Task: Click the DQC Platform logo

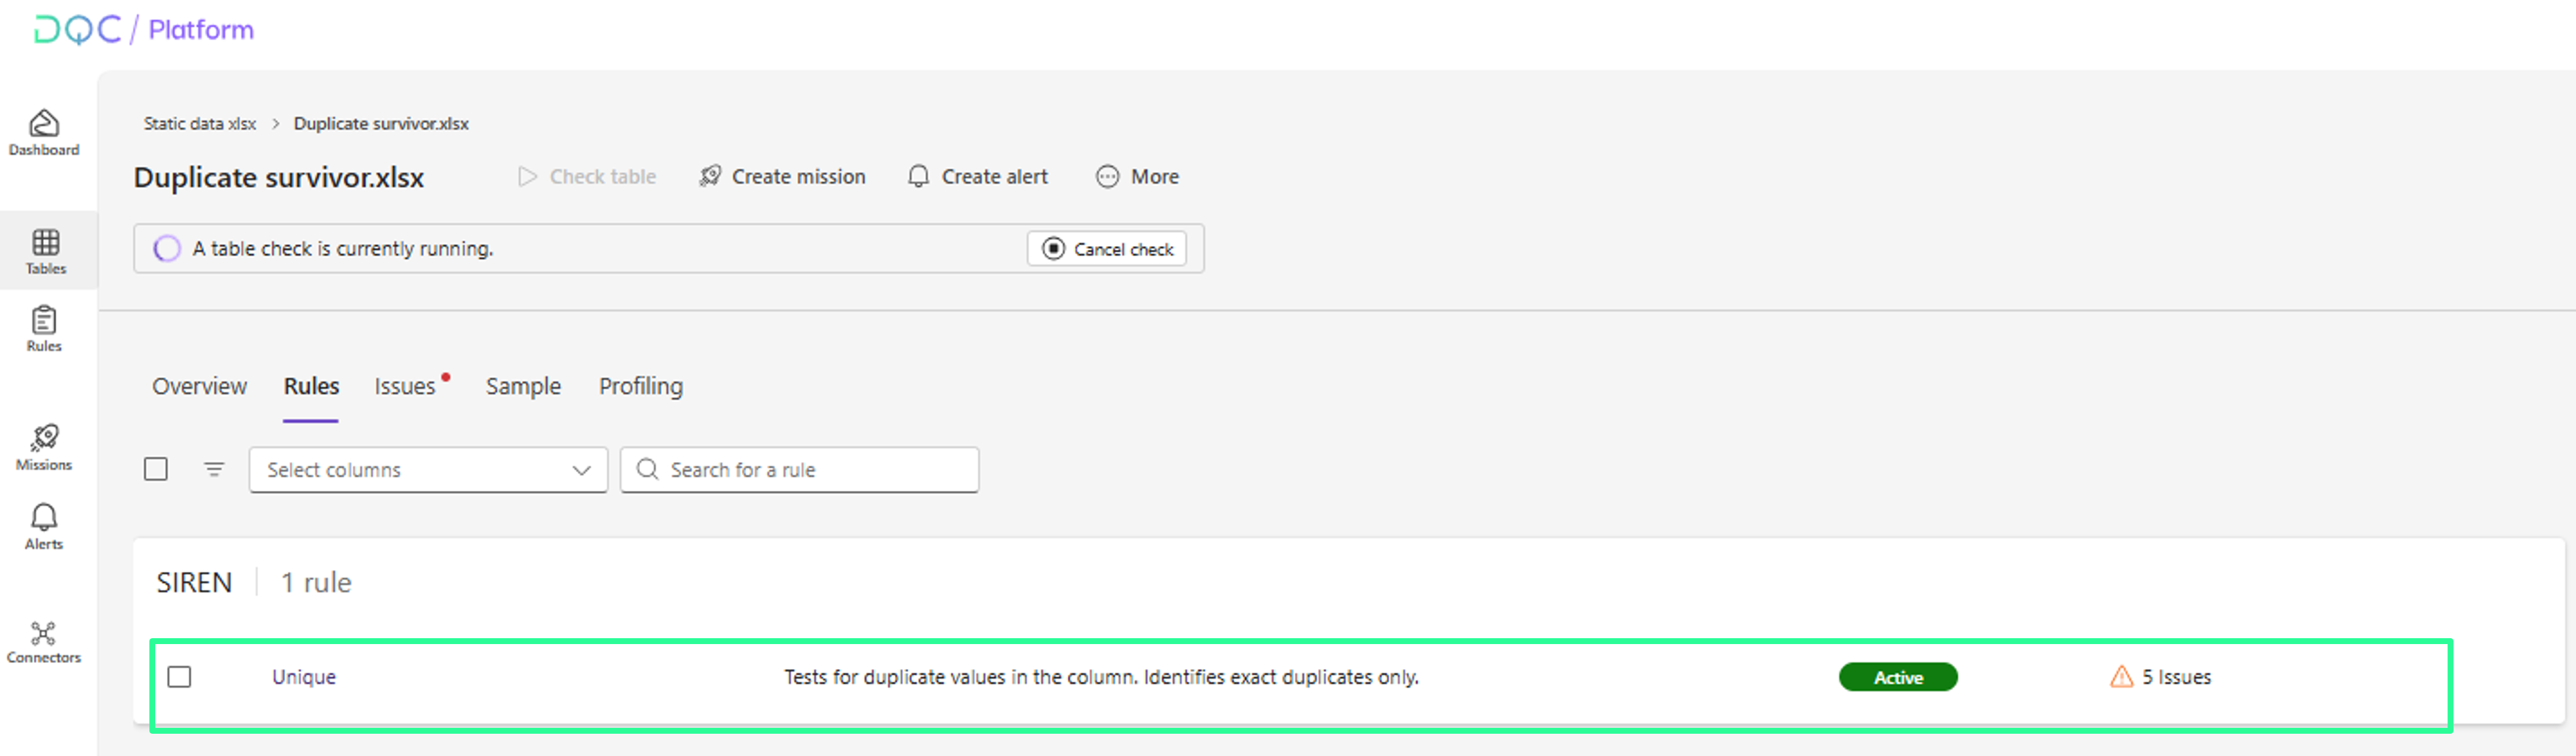Action: [143, 29]
